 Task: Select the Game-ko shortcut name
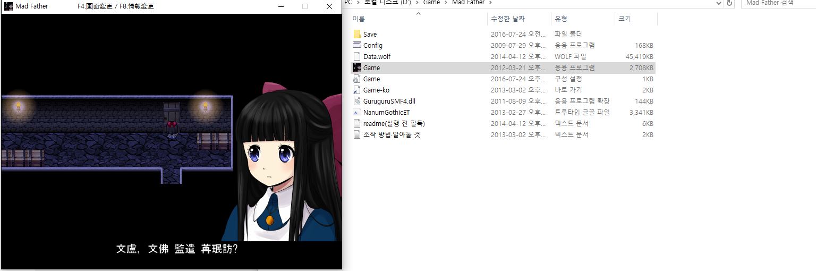point(376,90)
